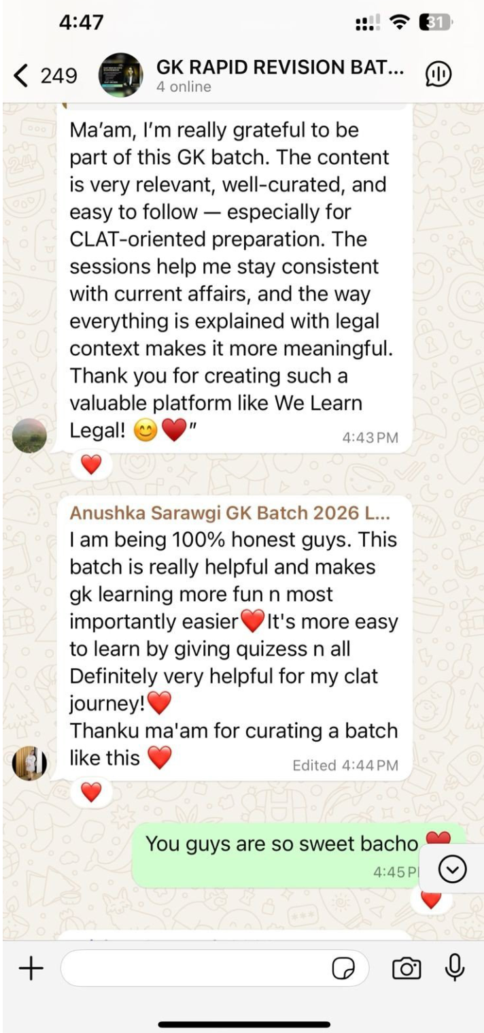Tap the battery indicator in status bar

[x=436, y=24]
